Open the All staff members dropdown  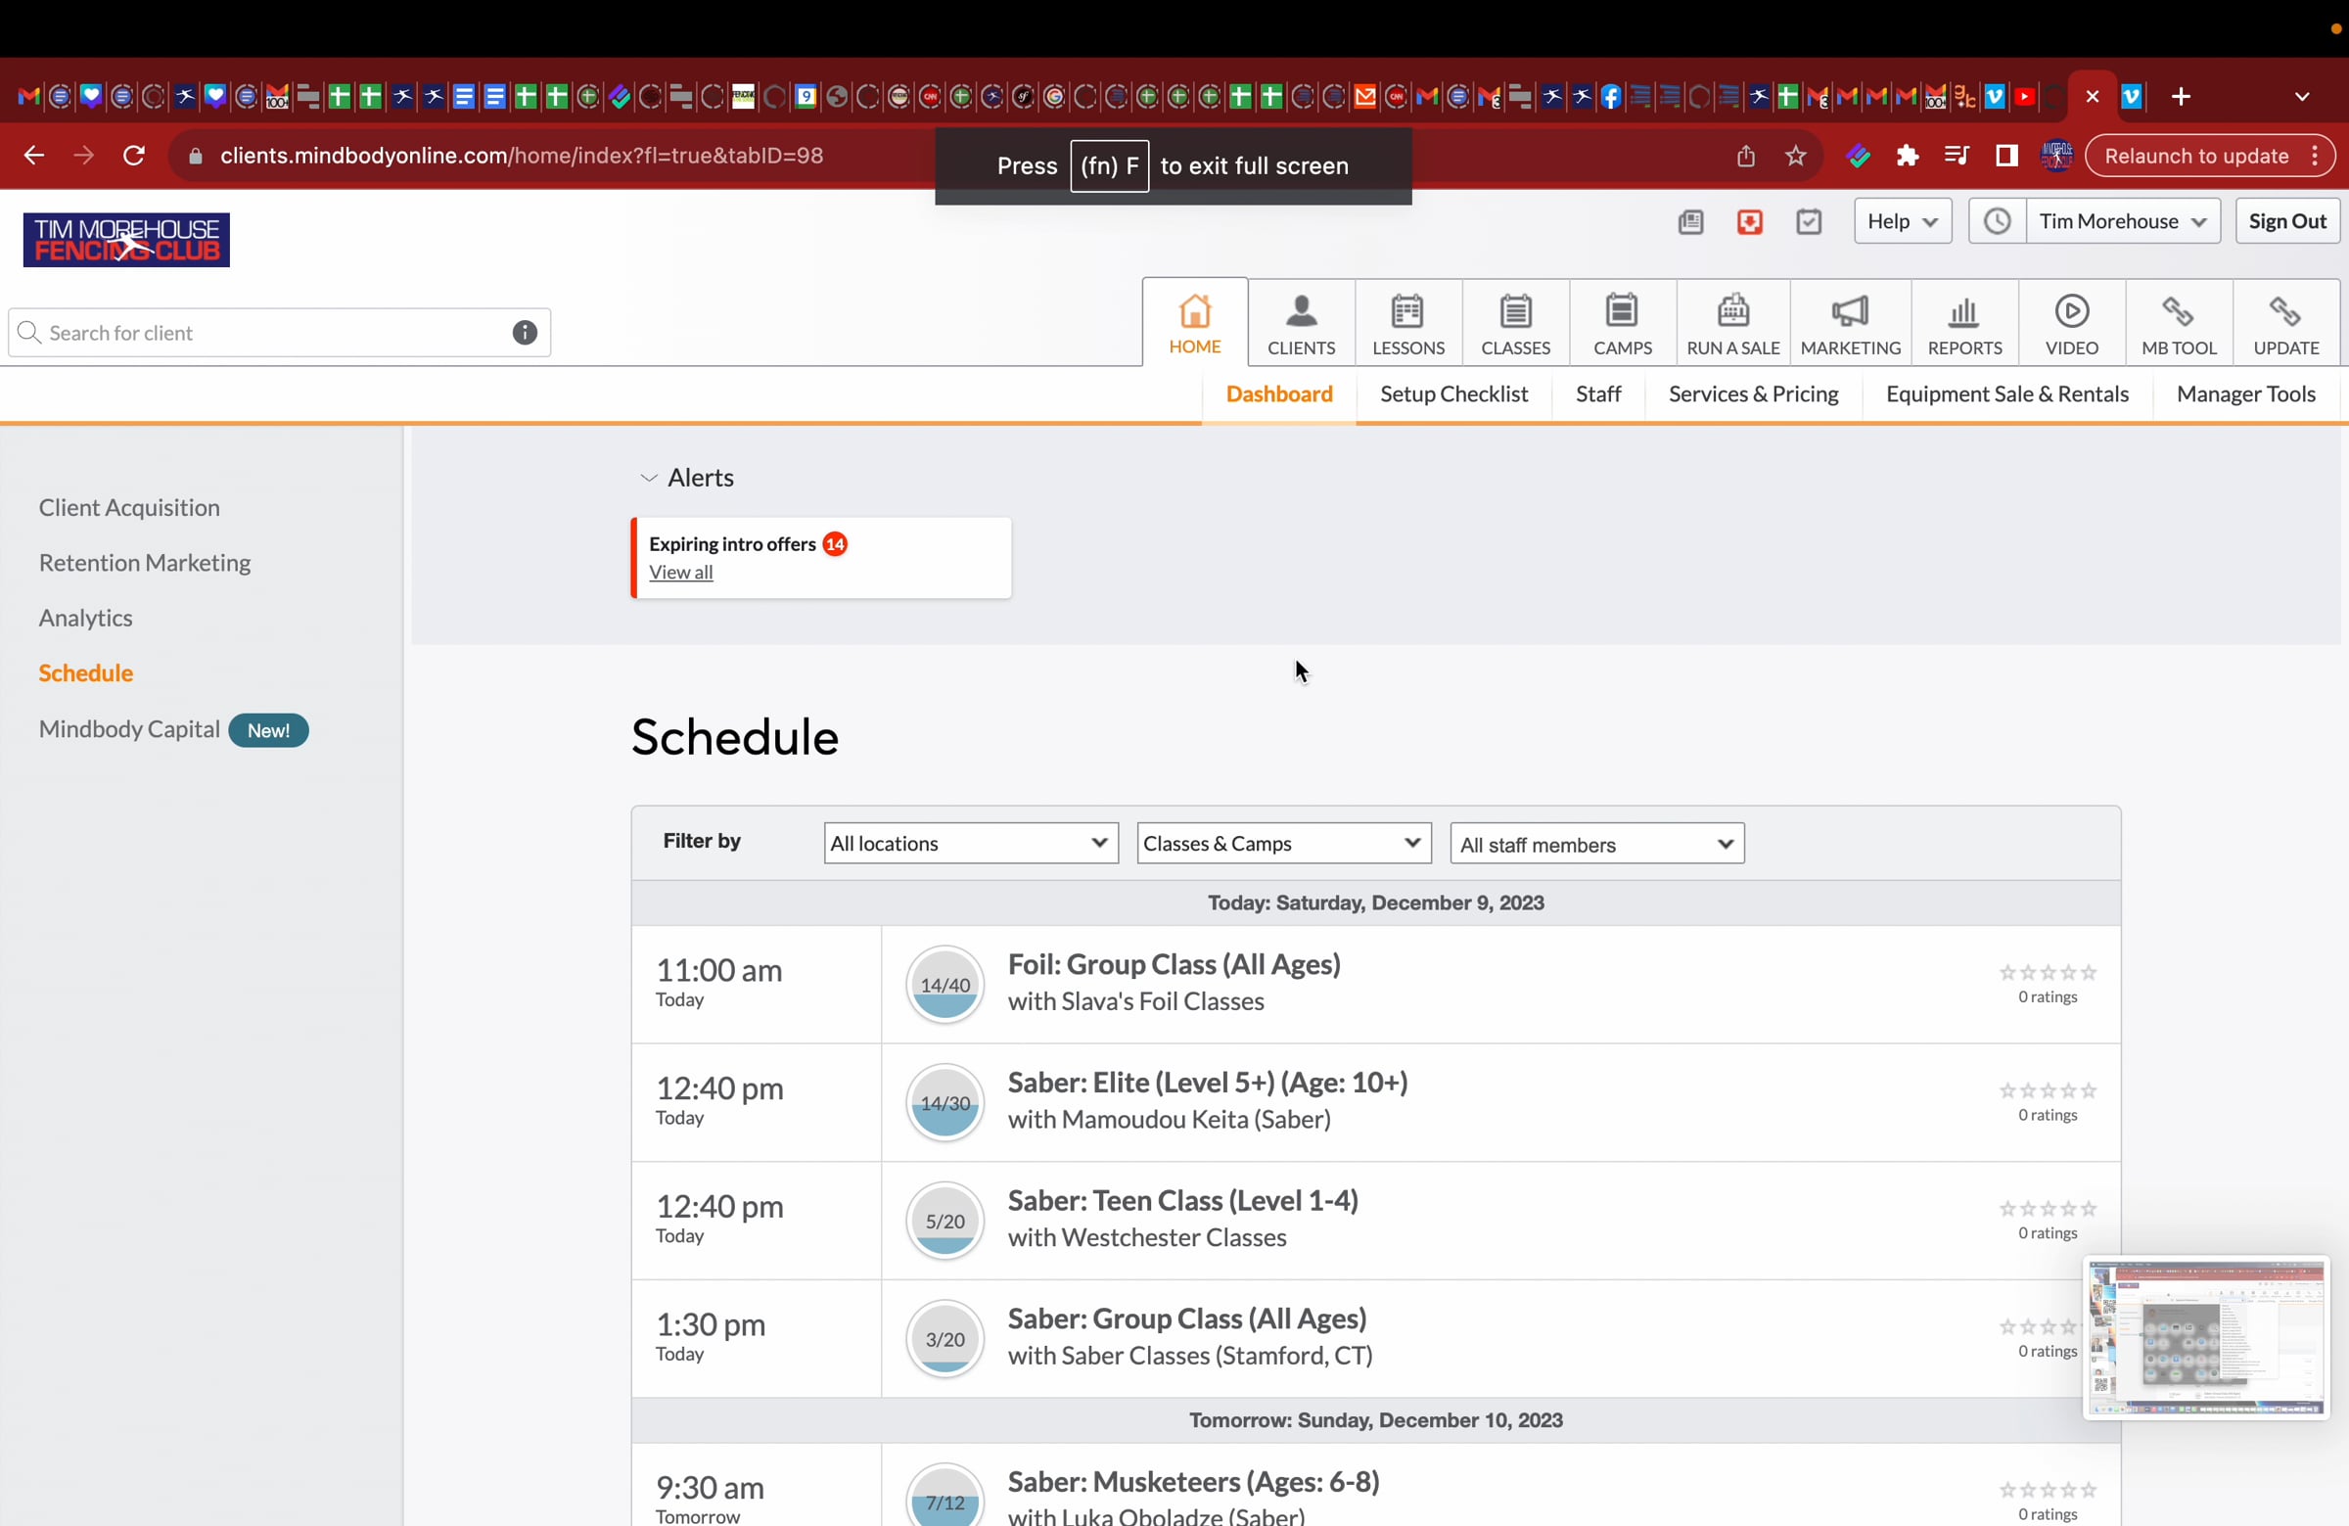[1596, 844]
